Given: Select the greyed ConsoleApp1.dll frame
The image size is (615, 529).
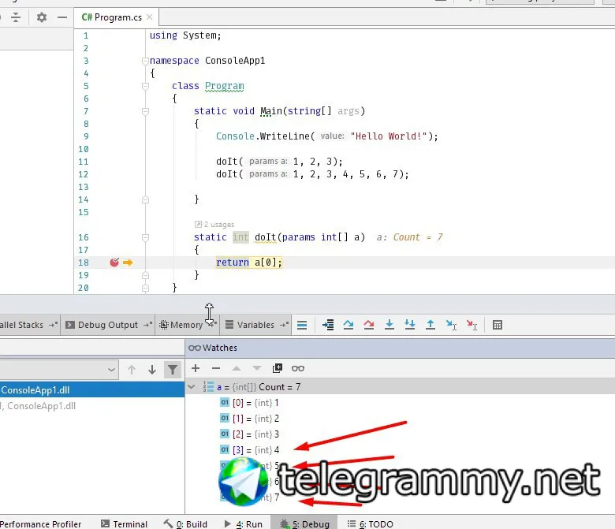Looking at the screenshot, I should pos(92,406).
